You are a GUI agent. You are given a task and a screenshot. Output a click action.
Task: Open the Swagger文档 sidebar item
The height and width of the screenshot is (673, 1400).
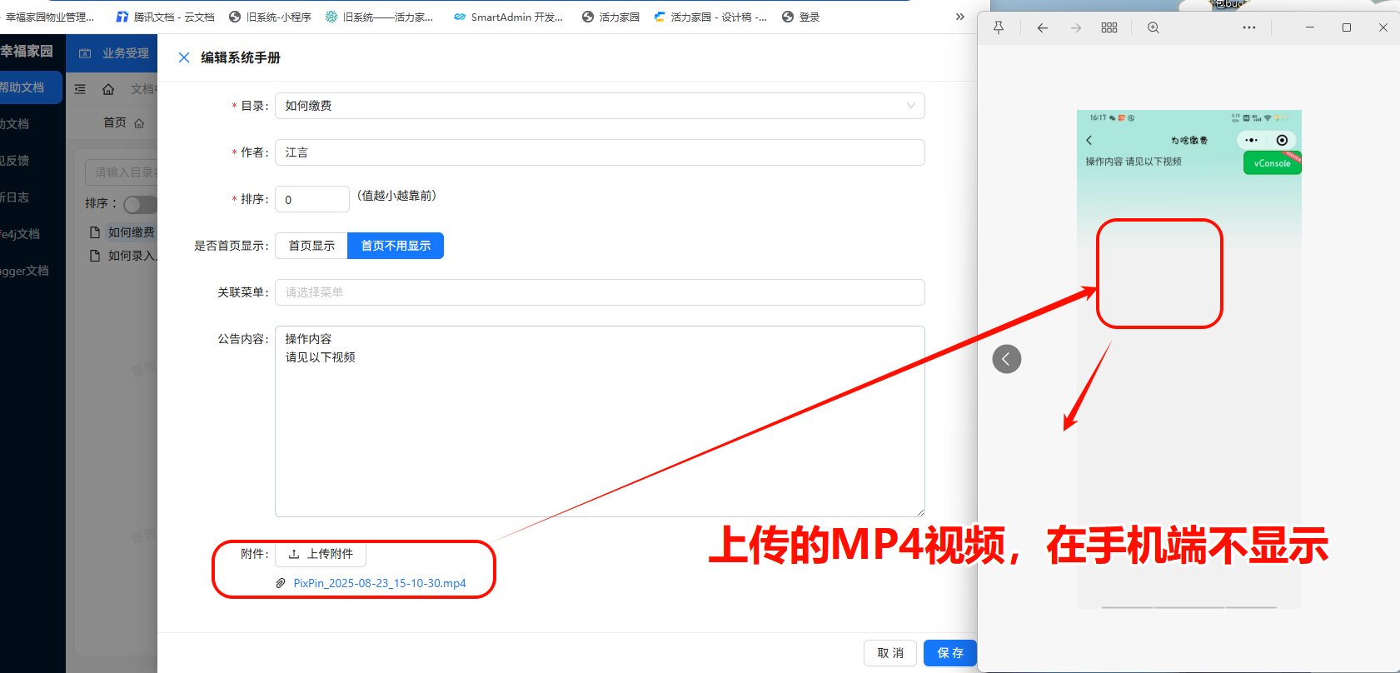[x=24, y=271]
